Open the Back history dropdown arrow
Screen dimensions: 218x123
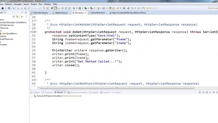coord(151,8)
